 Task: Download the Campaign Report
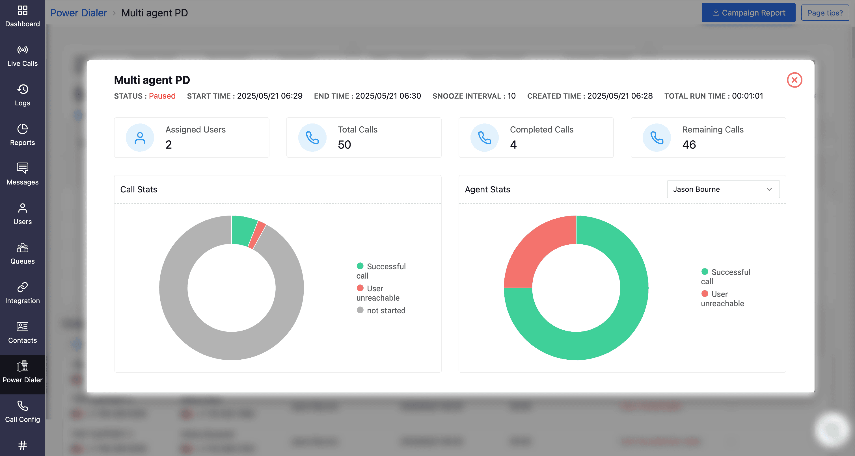pyautogui.click(x=748, y=13)
